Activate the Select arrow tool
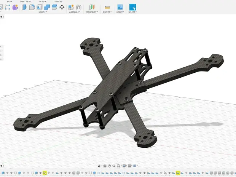This screenshot has height=177, width=236. point(132,7)
